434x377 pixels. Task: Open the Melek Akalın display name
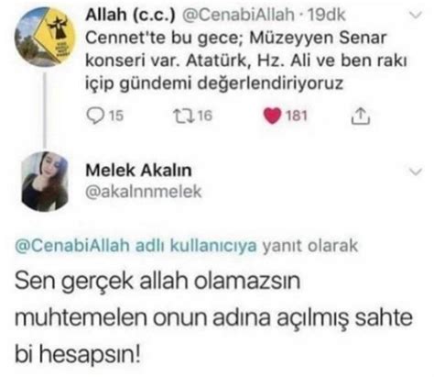click(138, 171)
